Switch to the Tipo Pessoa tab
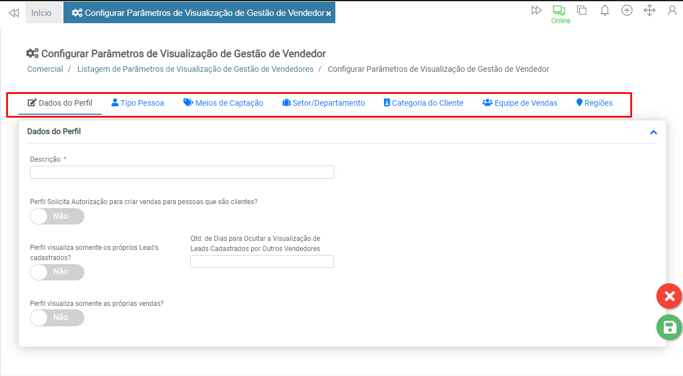Viewport: 683px width, 376px height. (138, 103)
